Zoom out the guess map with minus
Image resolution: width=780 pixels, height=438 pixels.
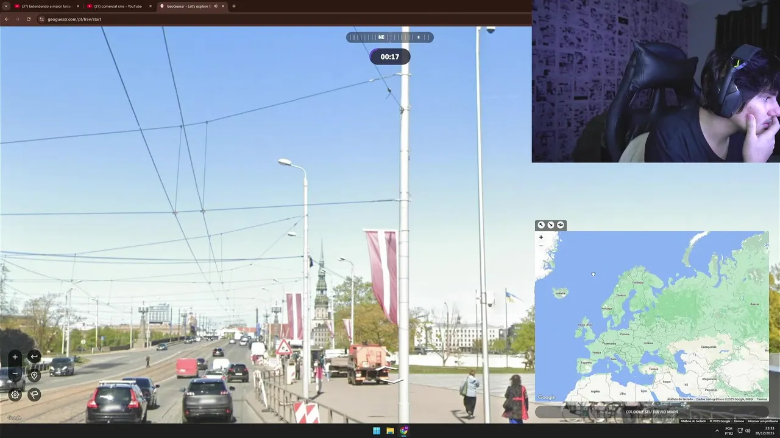(541, 246)
